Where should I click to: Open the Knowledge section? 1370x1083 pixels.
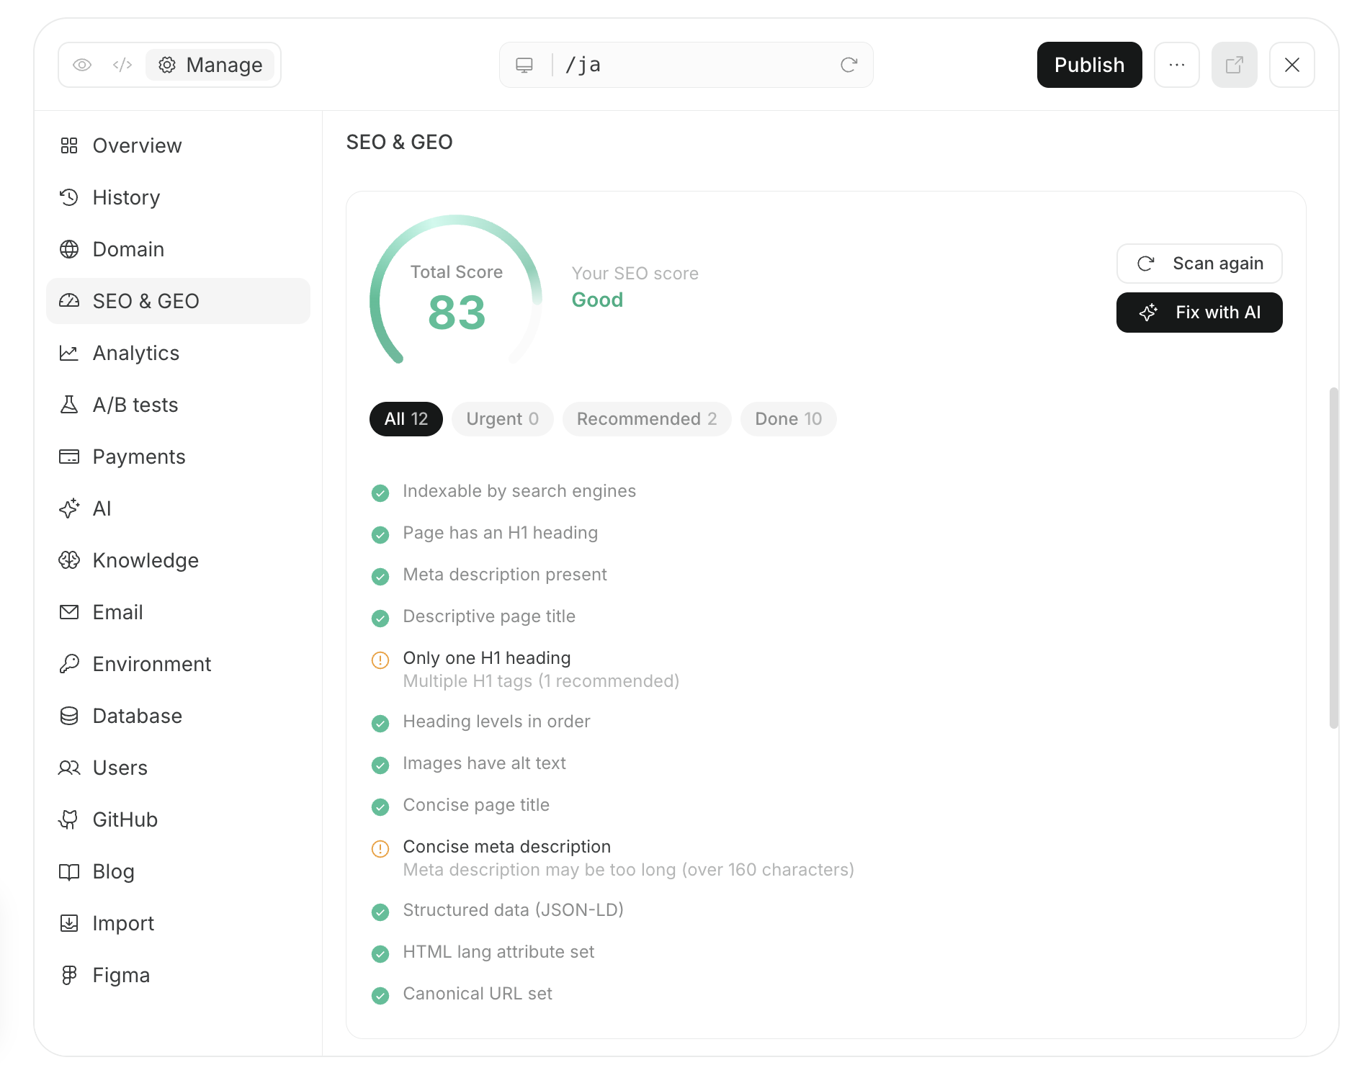[178, 560]
